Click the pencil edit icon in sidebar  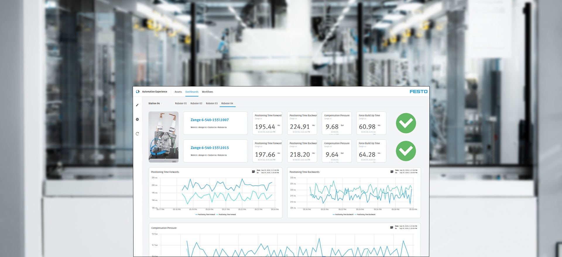coord(137,105)
